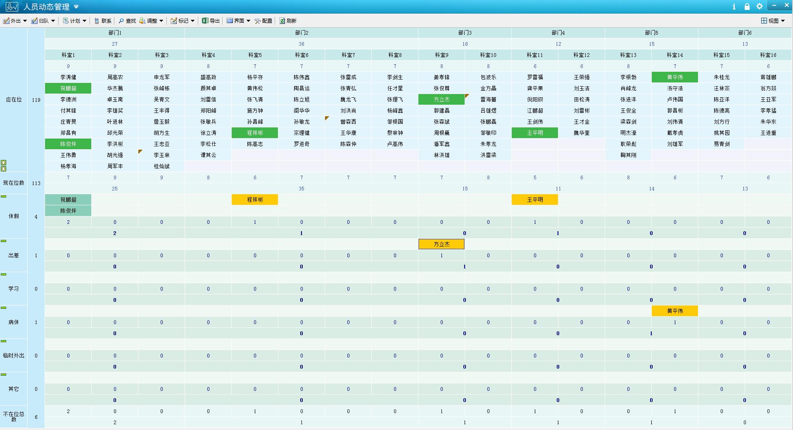
Task: Collapse the 出差 section
Action: click(4, 241)
